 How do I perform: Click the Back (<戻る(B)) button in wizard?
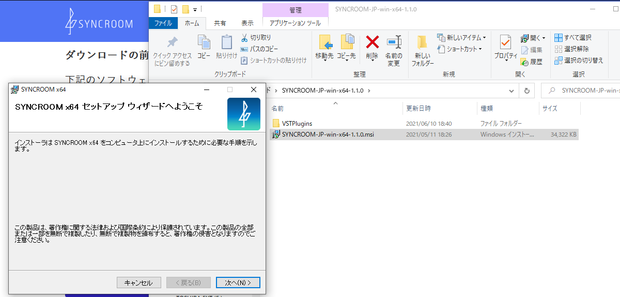pyautogui.click(x=188, y=283)
